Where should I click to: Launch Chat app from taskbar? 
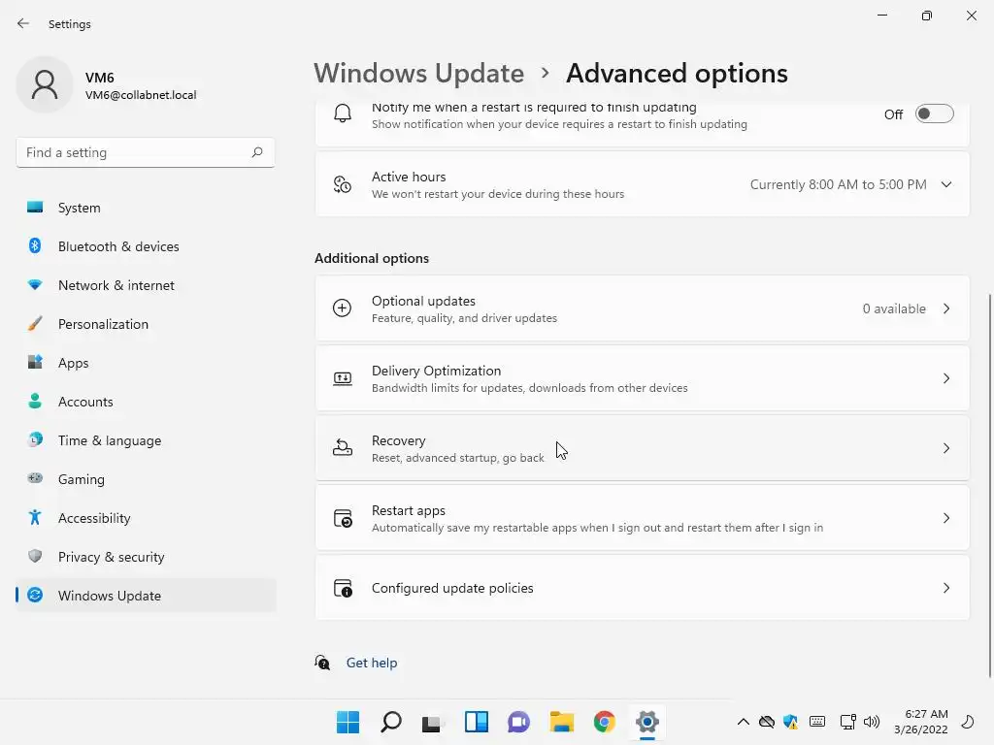518,722
